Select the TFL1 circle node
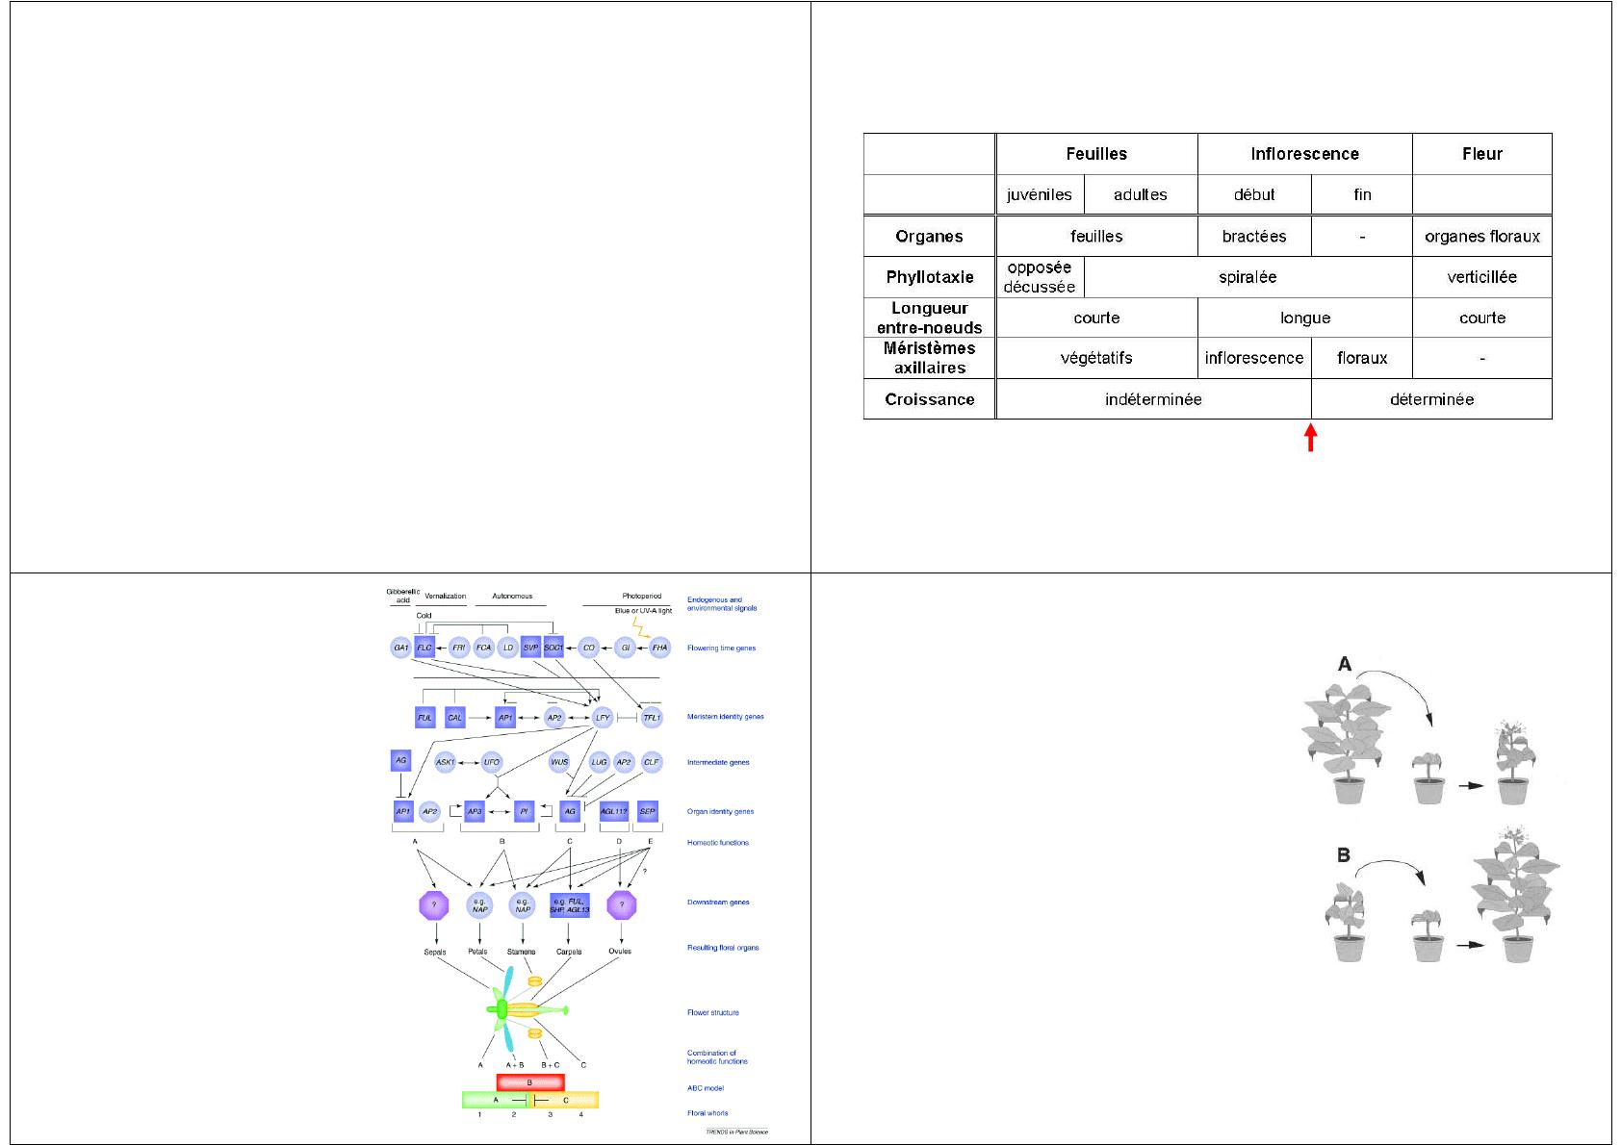 tap(652, 717)
